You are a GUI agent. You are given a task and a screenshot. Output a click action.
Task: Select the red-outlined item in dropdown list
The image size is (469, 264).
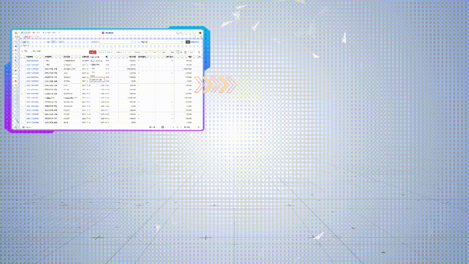click(97, 80)
